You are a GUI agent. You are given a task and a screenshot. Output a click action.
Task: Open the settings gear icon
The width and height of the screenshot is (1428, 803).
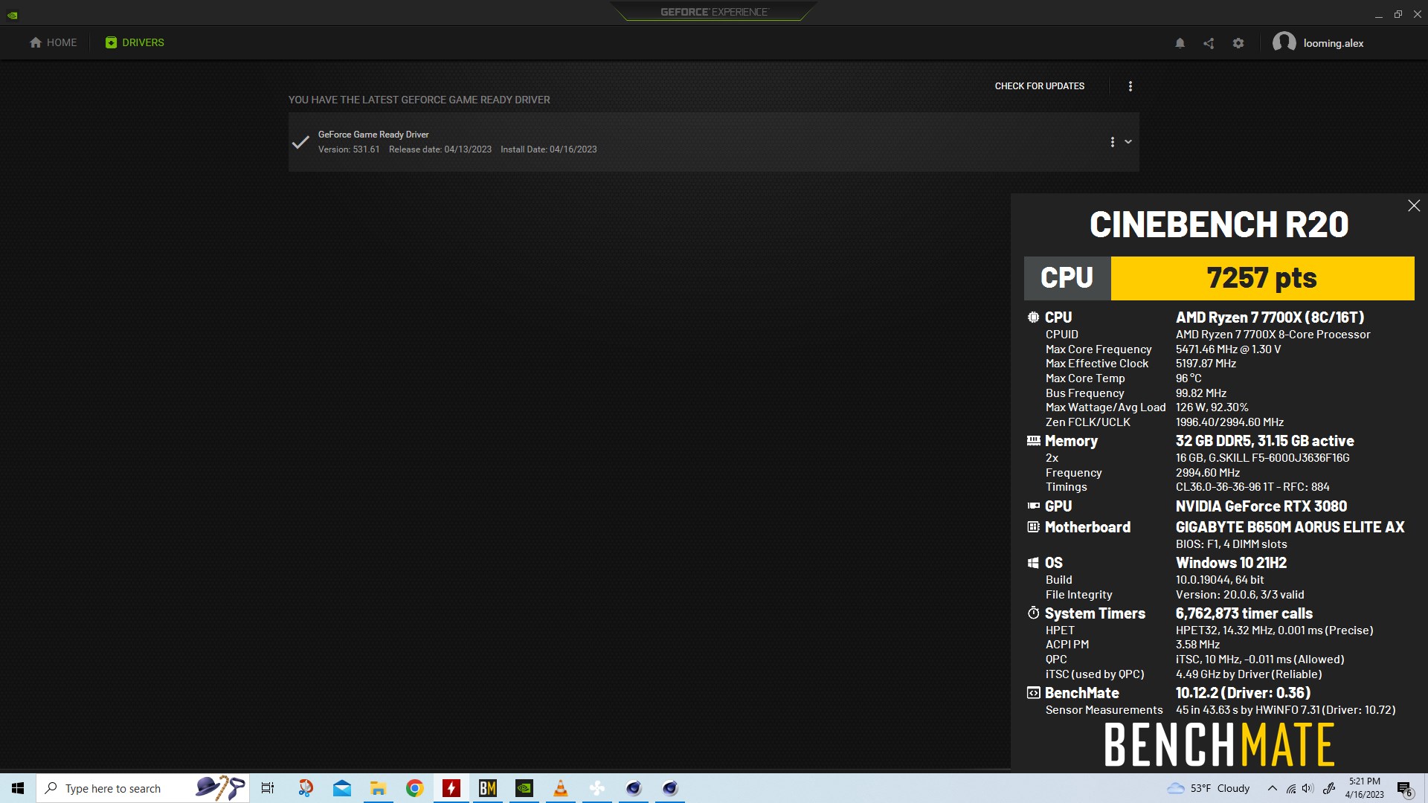[x=1238, y=43]
